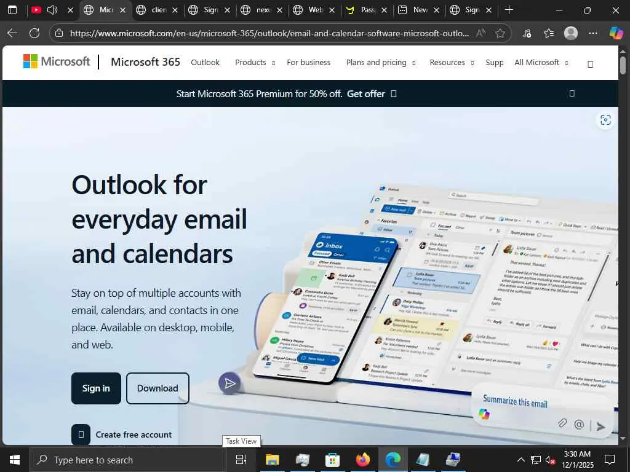
Task: Open the Favorites list icon
Action: [549, 33]
